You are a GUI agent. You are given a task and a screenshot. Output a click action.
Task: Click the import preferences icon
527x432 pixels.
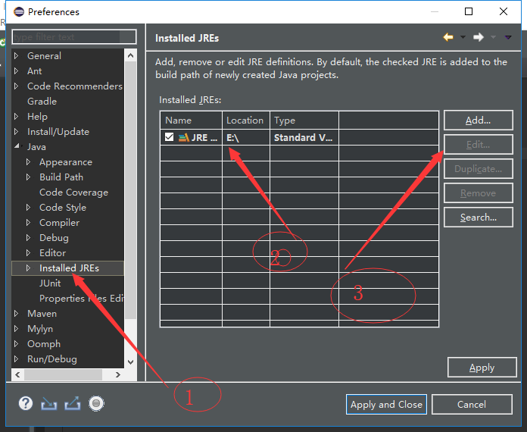click(x=48, y=403)
